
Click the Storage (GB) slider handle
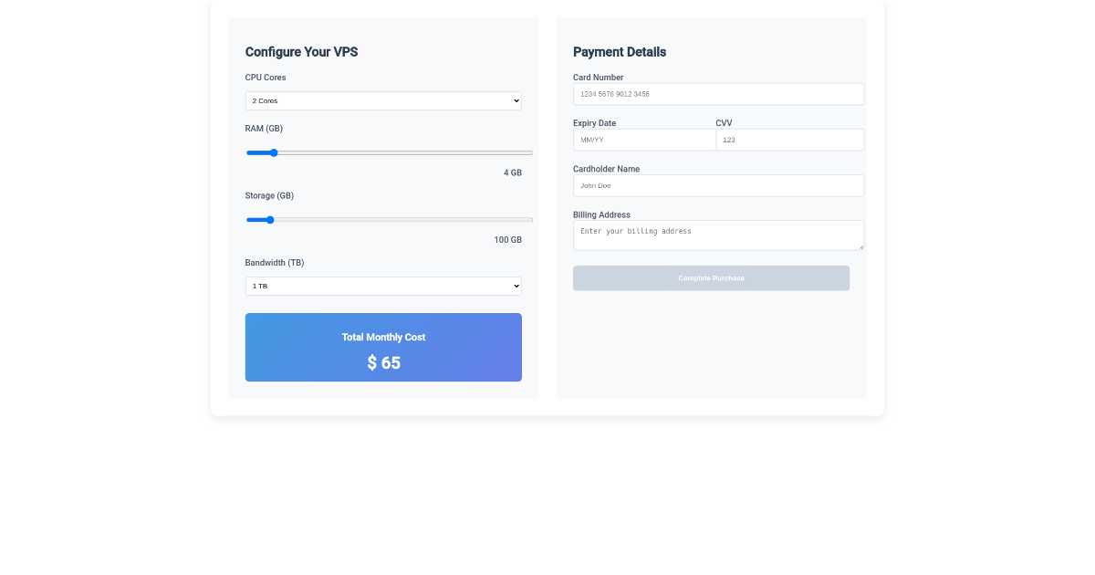tap(269, 220)
